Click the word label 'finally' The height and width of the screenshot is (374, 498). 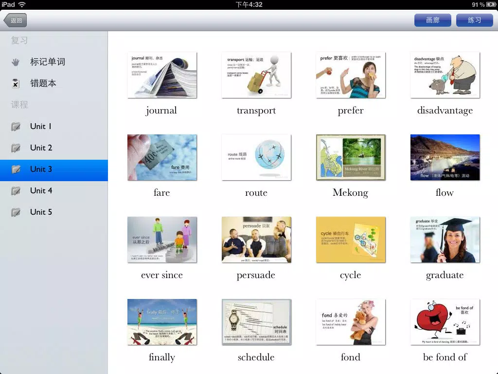point(162,357)
